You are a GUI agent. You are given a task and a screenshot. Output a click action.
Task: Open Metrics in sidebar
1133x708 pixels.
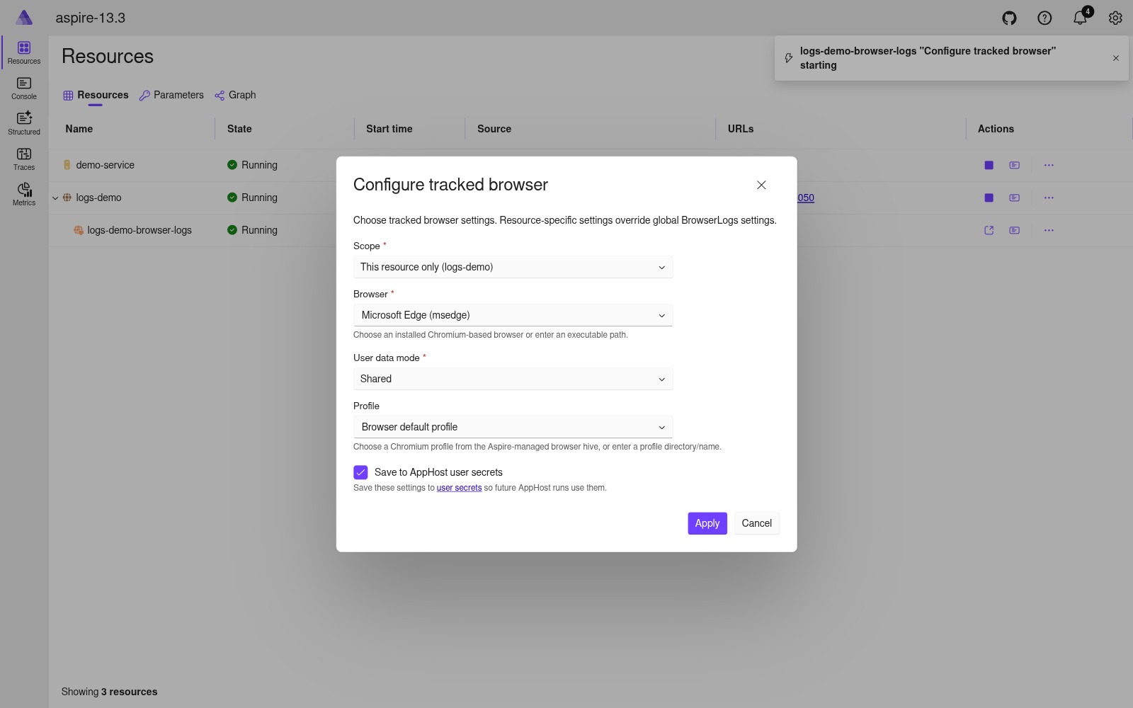click(24, 195)
